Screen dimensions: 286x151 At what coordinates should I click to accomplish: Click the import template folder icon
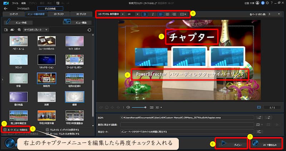[6, 30]
